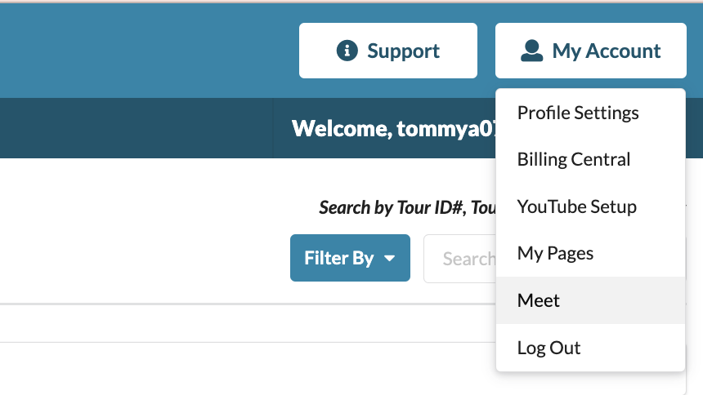This screenshot has height=395, width=703.
Task: Focus the Search input field
Action: tap(460, 259)
